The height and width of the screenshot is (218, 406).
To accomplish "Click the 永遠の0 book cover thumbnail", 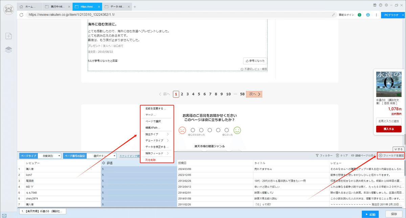I will pos(388,83).
